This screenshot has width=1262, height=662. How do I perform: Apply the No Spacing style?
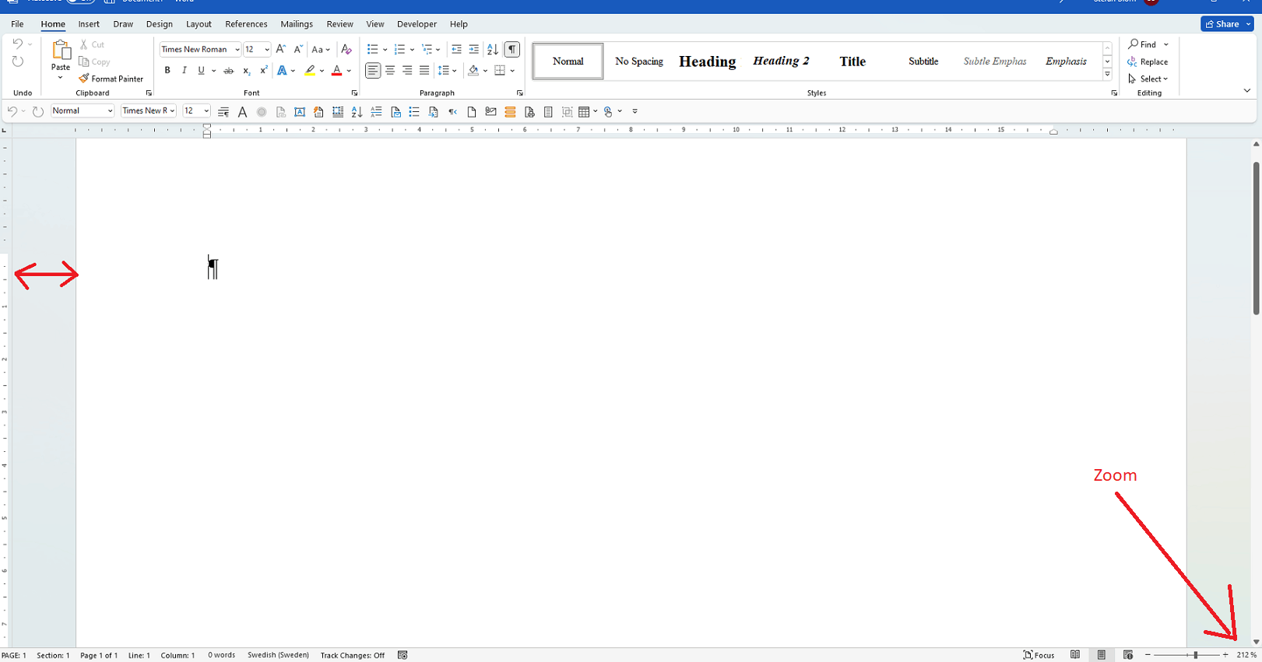(x=639, y=61)
